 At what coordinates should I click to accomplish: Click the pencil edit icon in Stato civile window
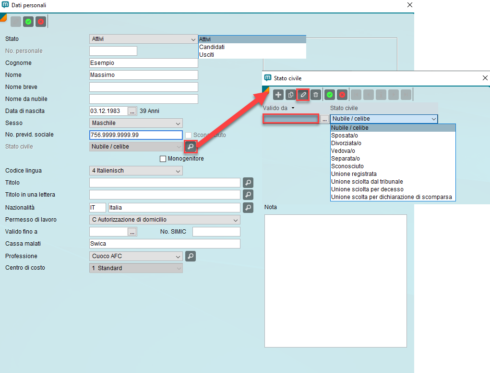(x=303, y=95)
